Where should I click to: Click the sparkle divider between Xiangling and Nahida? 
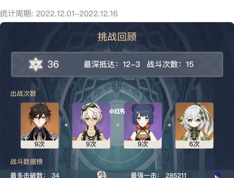[169, 125]
